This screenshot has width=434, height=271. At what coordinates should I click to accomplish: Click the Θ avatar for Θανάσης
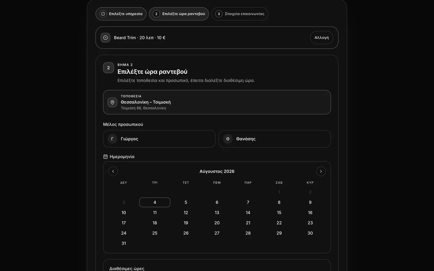coord(228,139)
